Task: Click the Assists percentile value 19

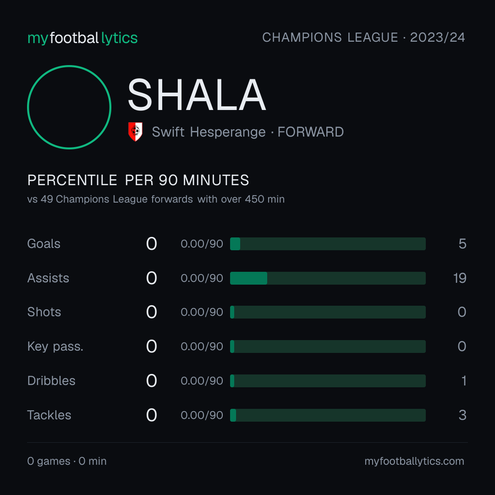Action: [460, 278]
